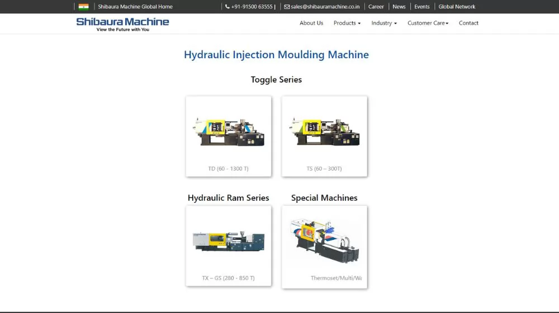The width and height of the screenshot is (559, 313).
Task: Select Thermoset/Multi label text
Action: (x=336, y=278)
